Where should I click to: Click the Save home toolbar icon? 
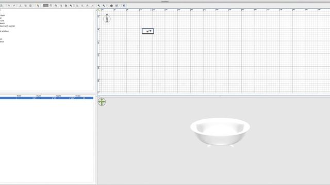tap(2, 6)
